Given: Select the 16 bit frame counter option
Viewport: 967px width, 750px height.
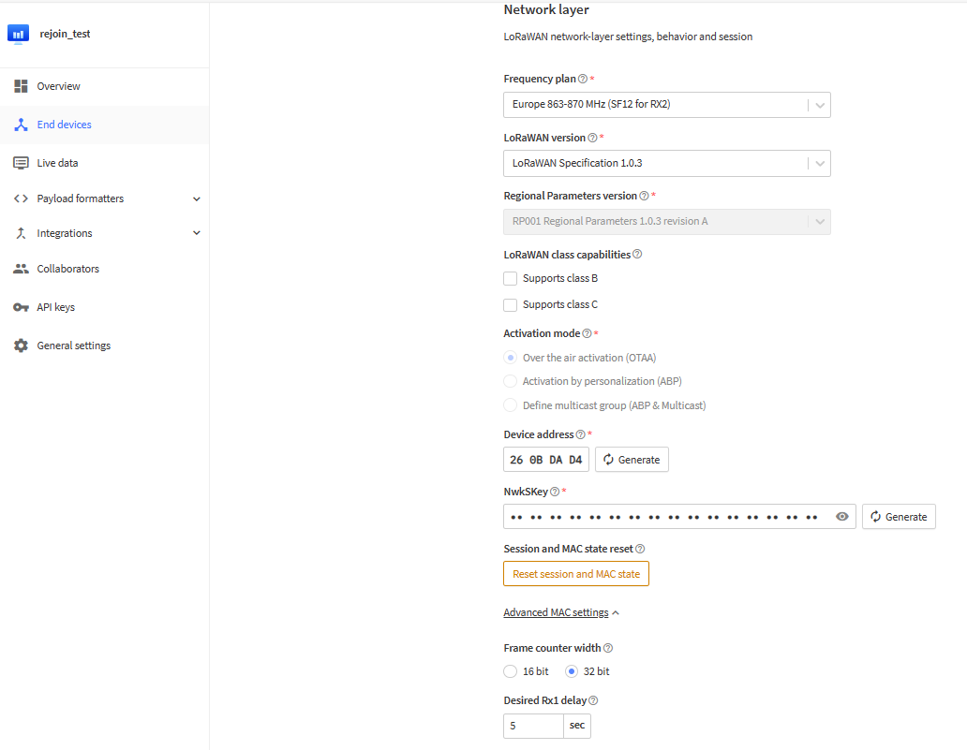Looking at the screenshot, I should (510, 671).
